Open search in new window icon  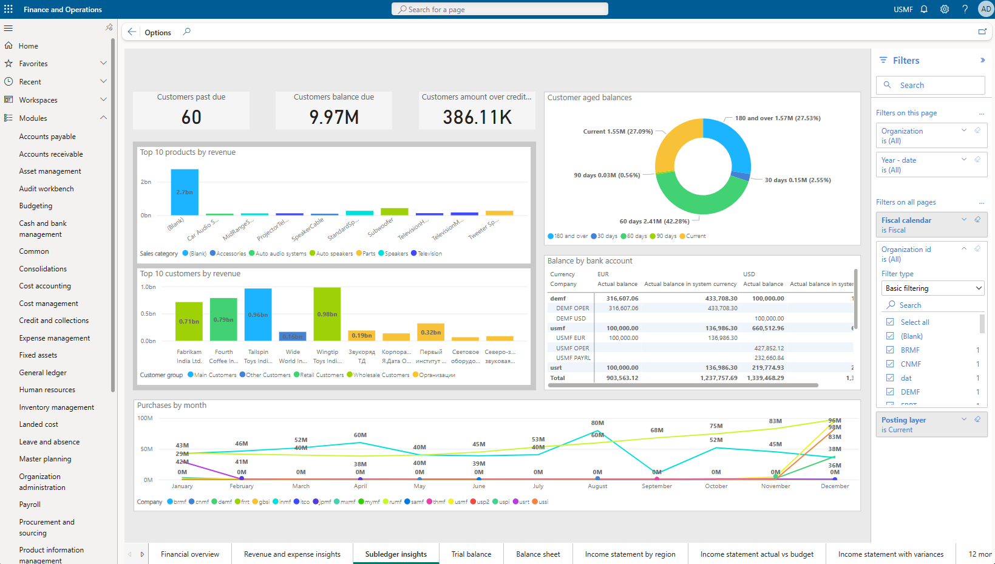[x=983, y=31]
